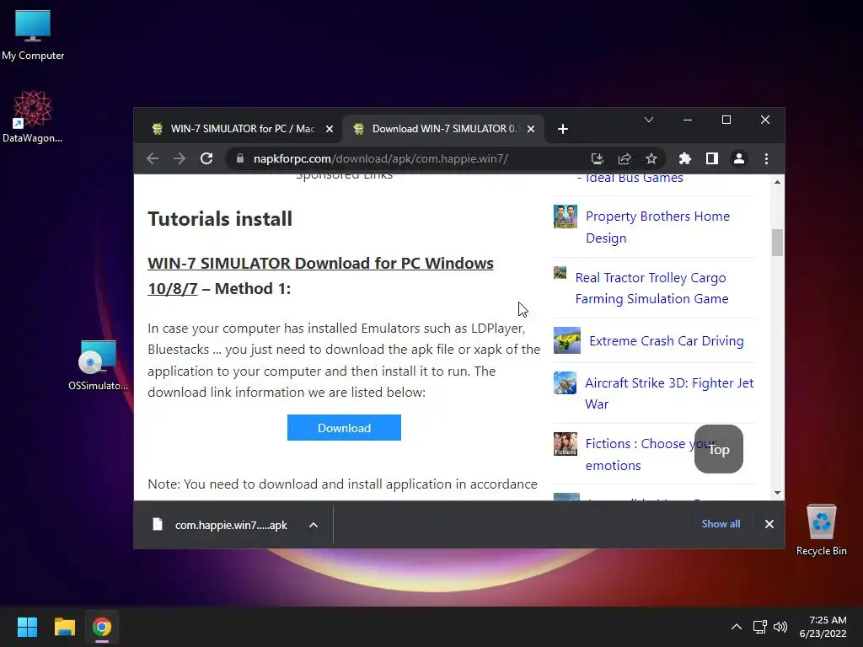Image resolution: width=863 pixels, height=647 pixels.
Task: Click the Real Tractor Trolley thumbnail
Action: pos(560,273)
